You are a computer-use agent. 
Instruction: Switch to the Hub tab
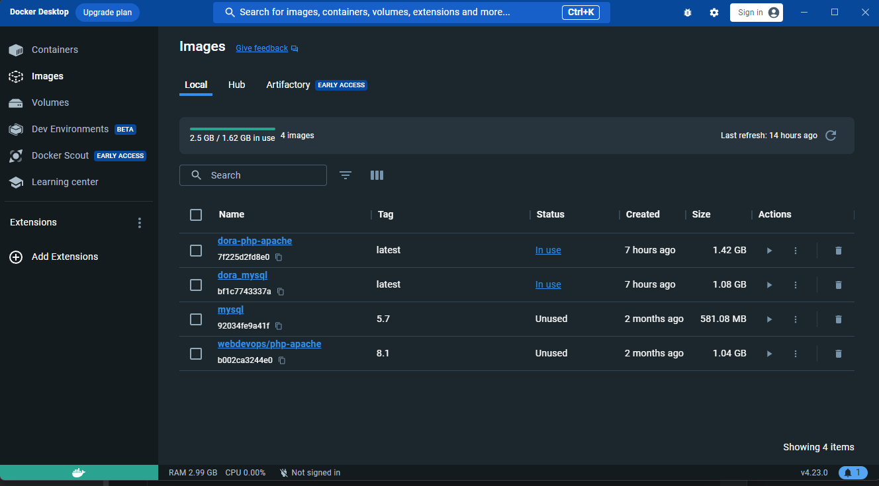click(x=236, y=85)
